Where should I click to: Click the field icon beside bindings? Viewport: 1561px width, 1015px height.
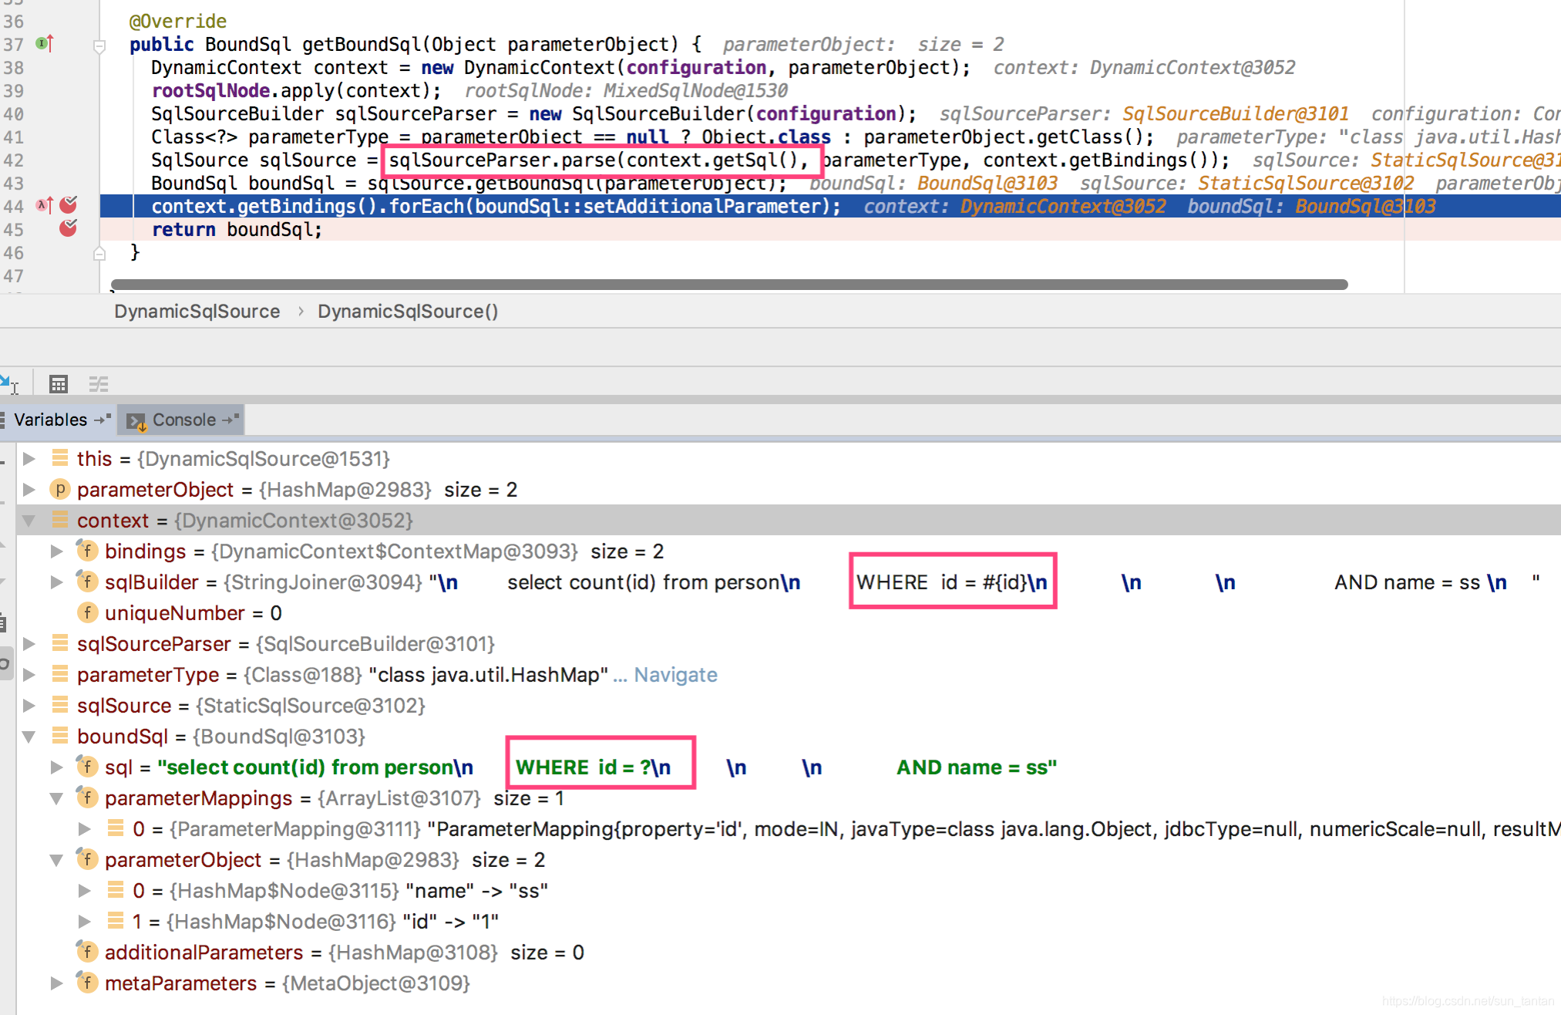point(87,551)
